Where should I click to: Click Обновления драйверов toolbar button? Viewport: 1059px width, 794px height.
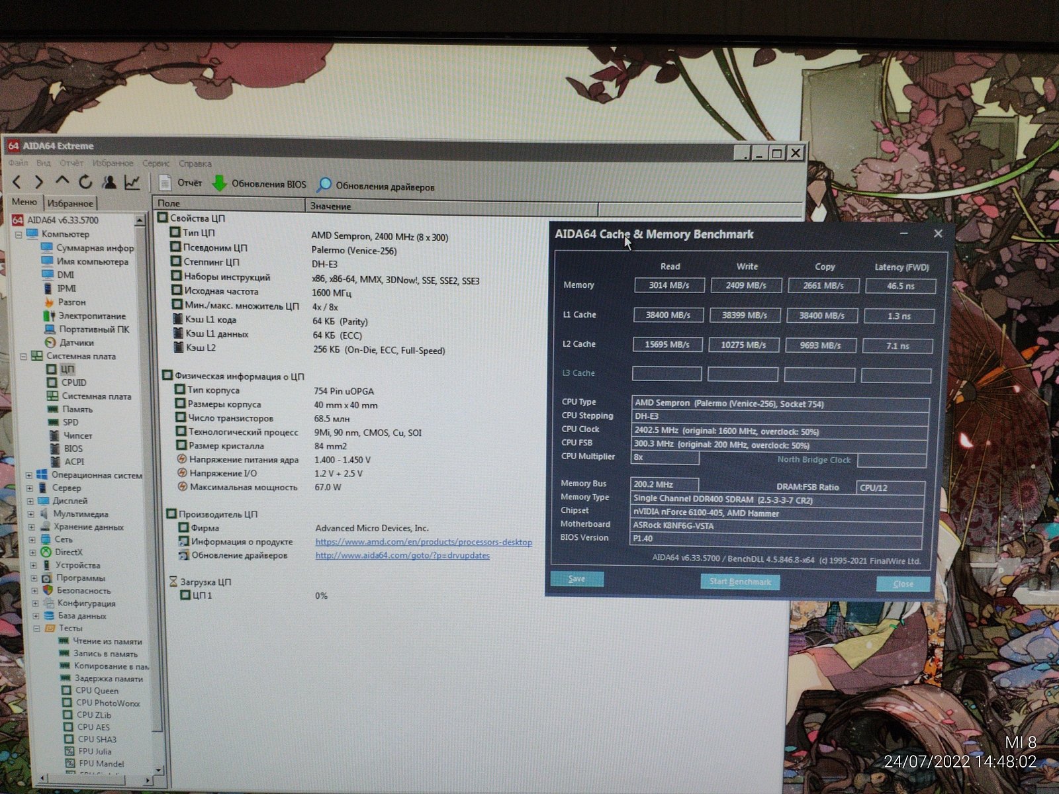click(375, 186)
